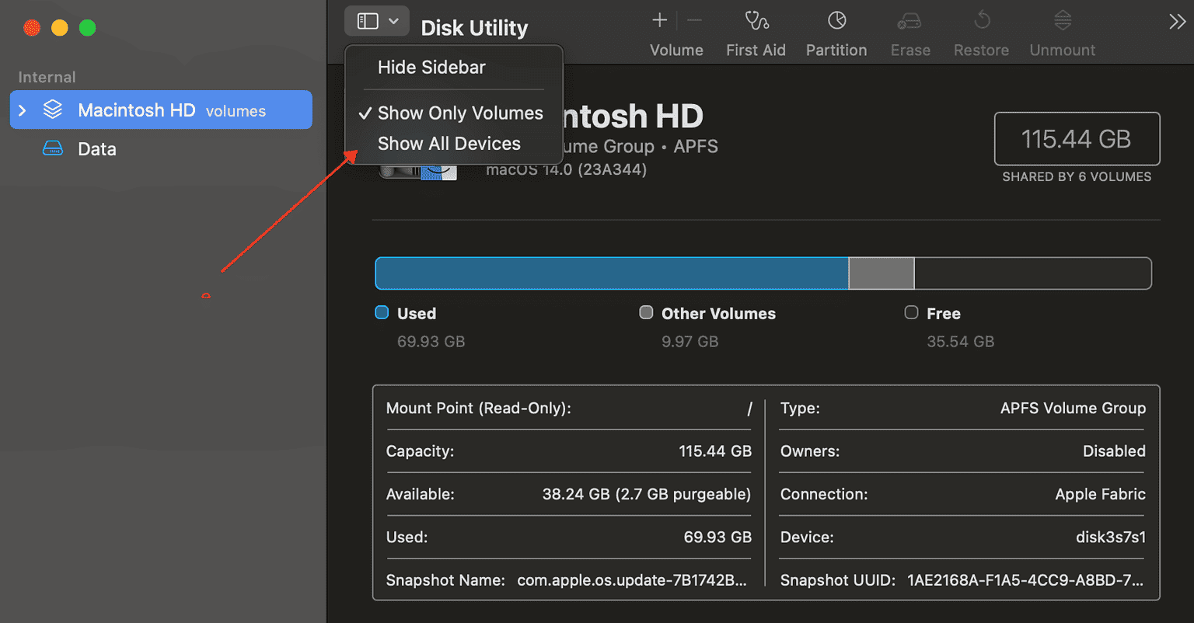Click the double-chevron overflow icon
The width and height of the screenshot is (1194, 623).
(x=1177, y=21)
